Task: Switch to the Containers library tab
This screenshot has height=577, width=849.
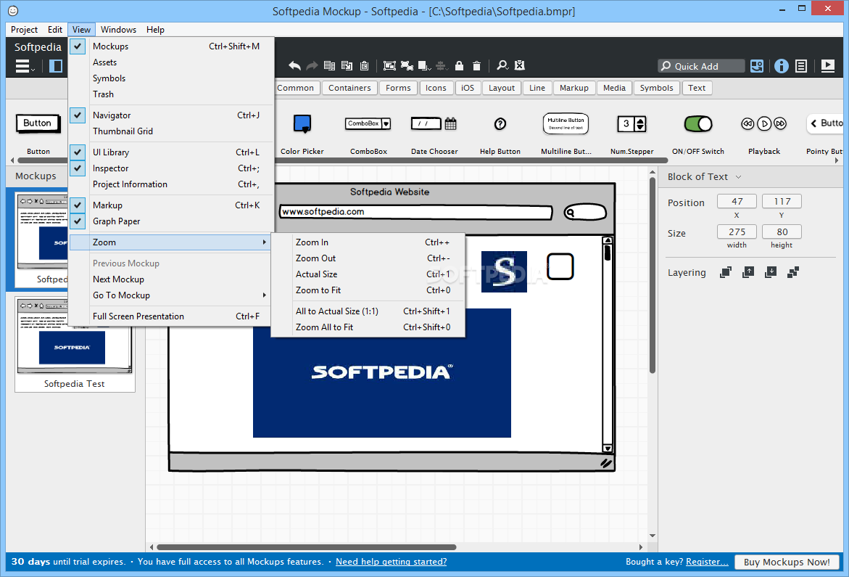Action: [349, 88]
